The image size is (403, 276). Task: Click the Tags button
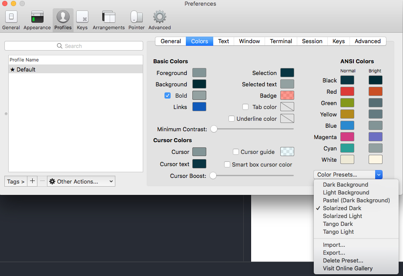point(15,181)
